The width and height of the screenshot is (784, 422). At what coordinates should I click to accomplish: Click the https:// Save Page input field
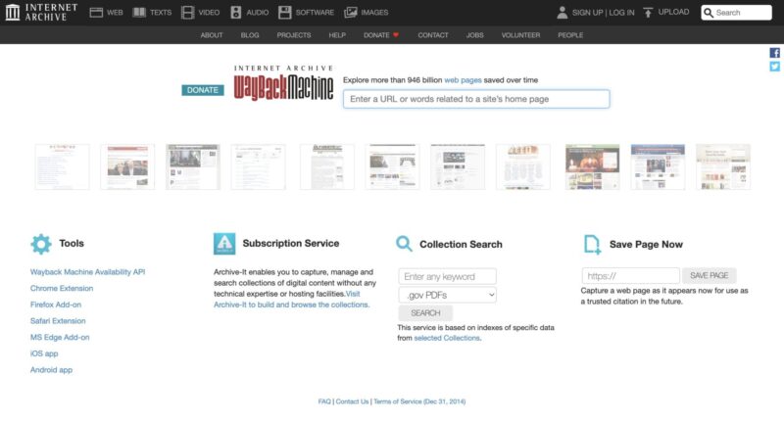pos(630,276)
